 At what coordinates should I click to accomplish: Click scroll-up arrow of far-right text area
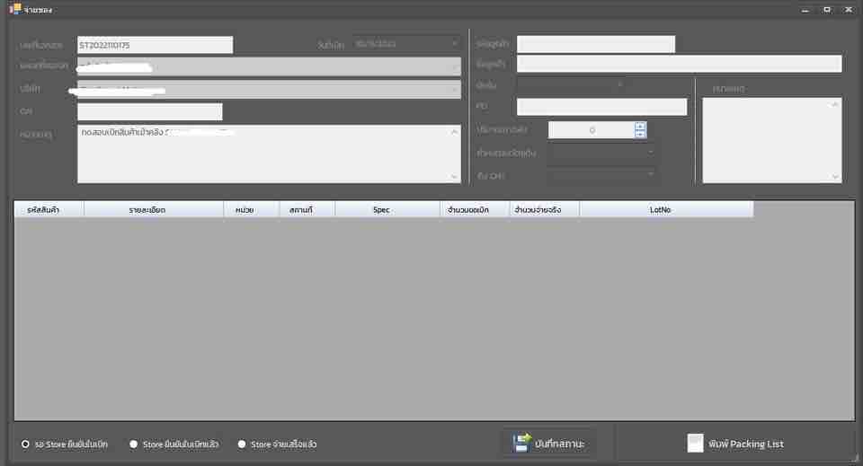click(x=835, y=104)
